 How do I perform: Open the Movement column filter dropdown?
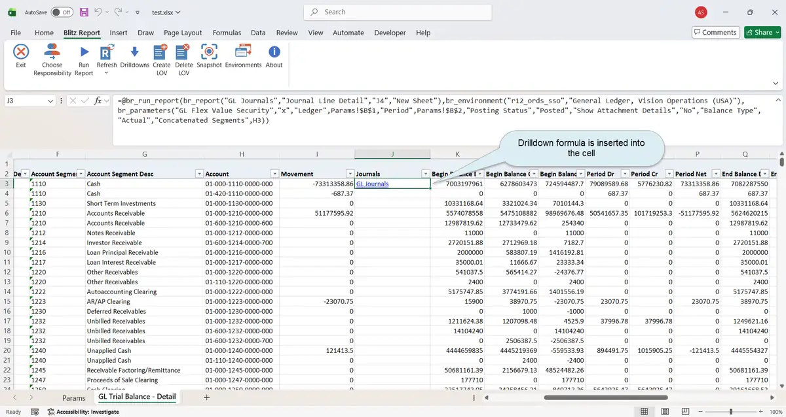coord(350,174)
